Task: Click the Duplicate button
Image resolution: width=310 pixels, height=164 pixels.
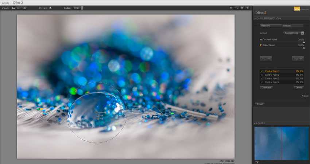Action: click(x=266, y=88)
